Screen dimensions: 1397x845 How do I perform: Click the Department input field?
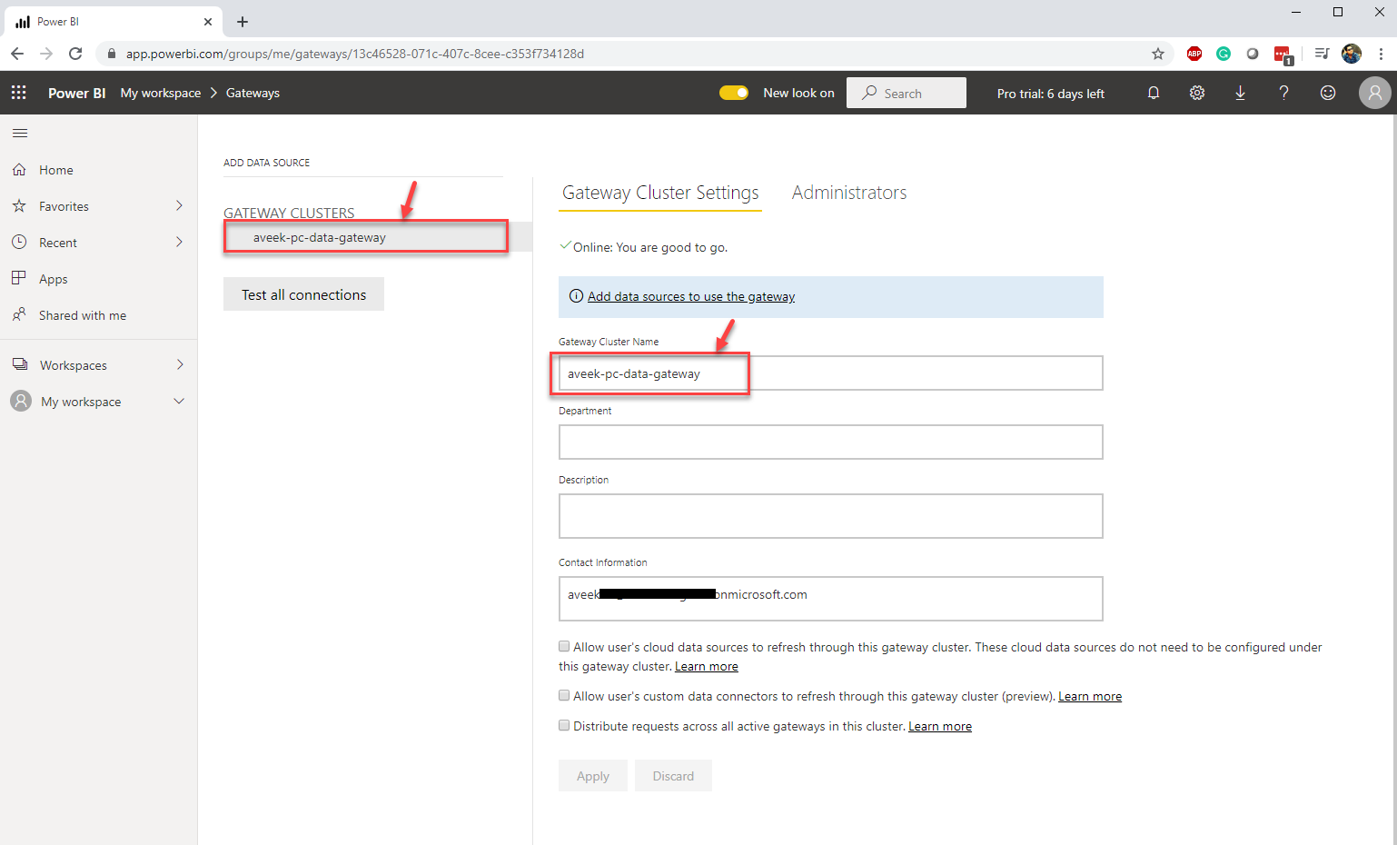click(x=831, y=442)
